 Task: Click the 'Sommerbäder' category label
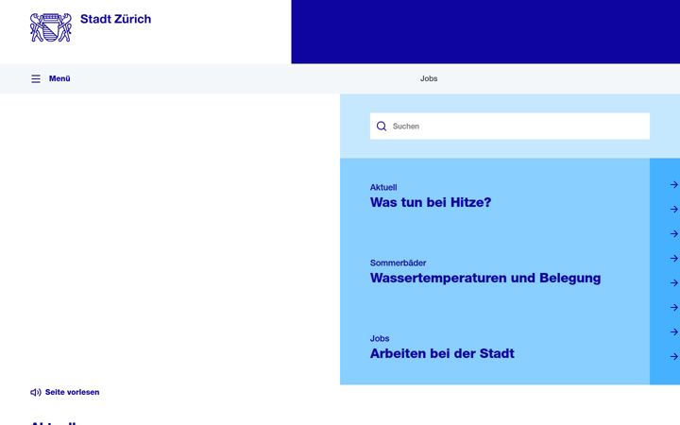tap(399, 263)
